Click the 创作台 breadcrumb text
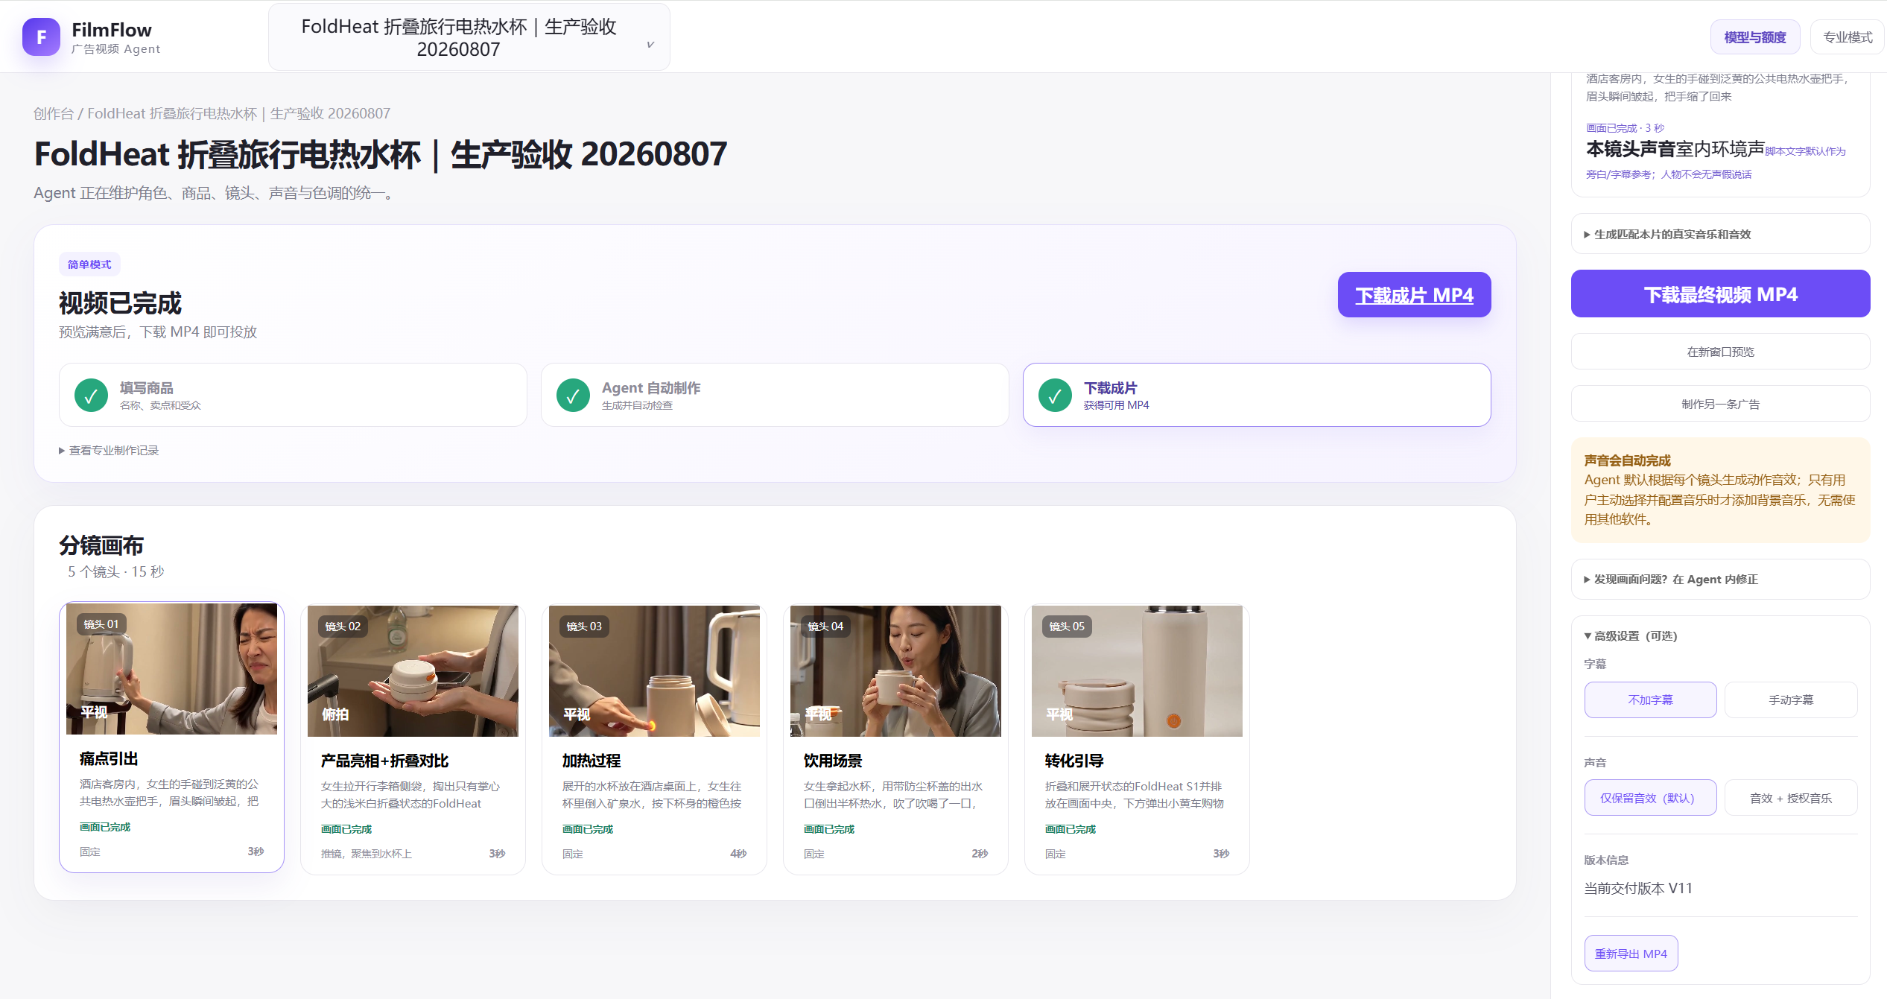Screen dimensions: 1887x999 54,113
